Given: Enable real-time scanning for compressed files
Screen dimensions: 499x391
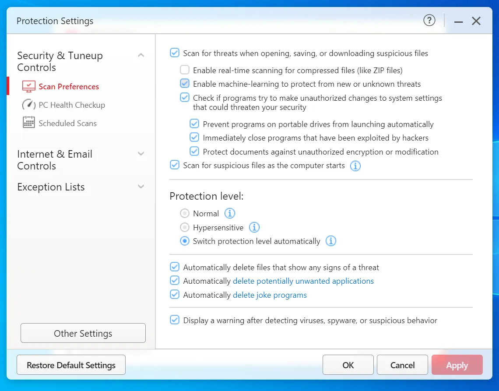Looking at the screenshot, I should (185, 70).
